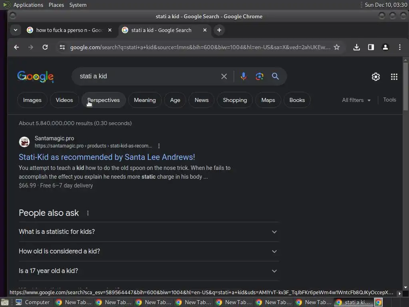This screenshot has height=307, width=409.
Task: Switch to Shopping results
Action: pos(235,100)
